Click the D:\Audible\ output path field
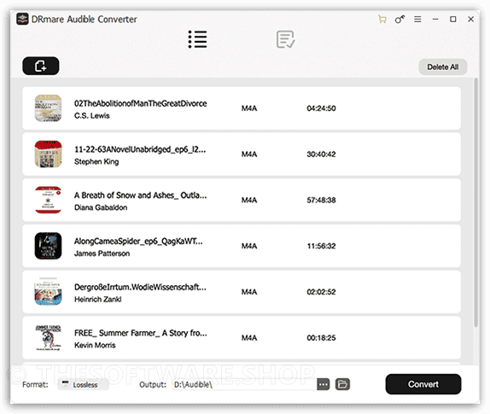The height and width of the screenshot is (414, 490). (x=244, y=384)
